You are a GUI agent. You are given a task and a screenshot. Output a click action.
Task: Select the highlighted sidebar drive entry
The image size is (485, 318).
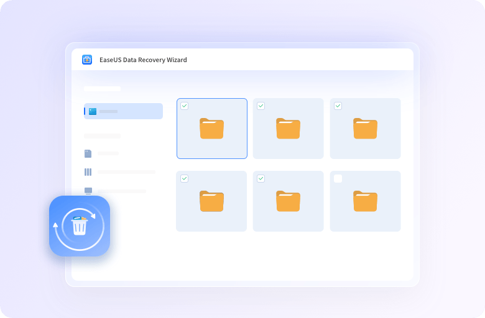point(124,111)
